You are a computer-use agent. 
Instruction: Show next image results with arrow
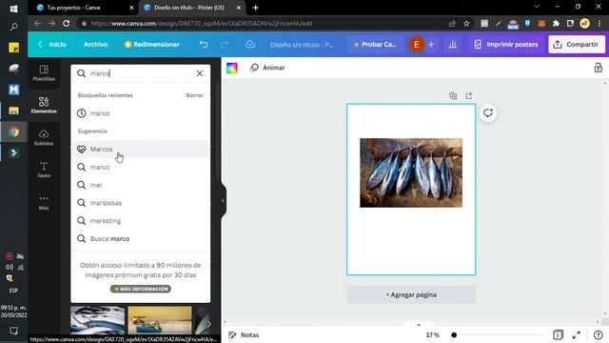(208, 324)
